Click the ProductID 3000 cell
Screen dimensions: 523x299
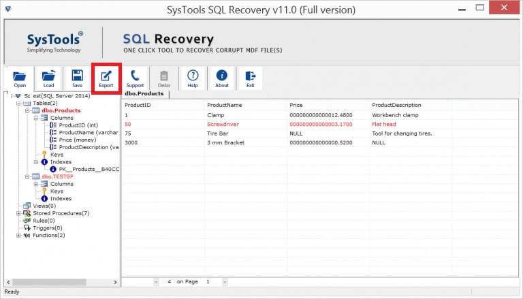tap(131, 142)
